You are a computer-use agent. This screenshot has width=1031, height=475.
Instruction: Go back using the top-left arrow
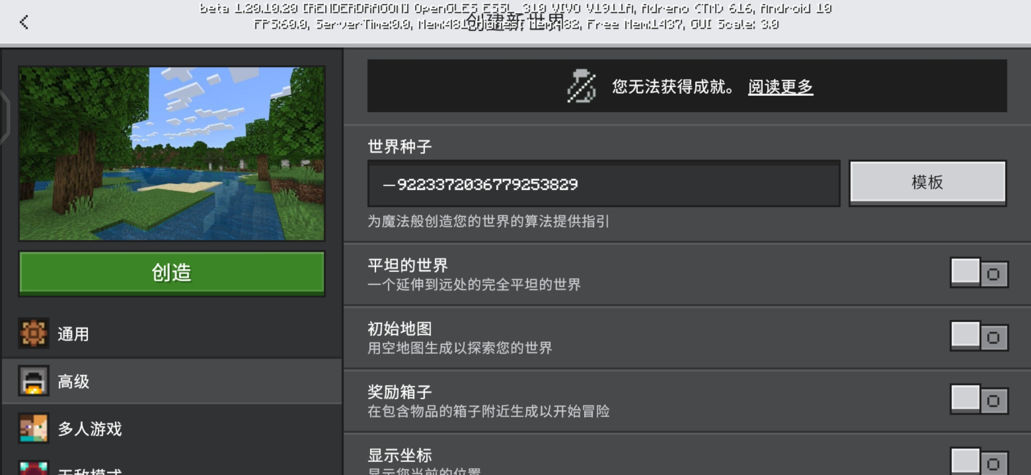coord(24,22)
